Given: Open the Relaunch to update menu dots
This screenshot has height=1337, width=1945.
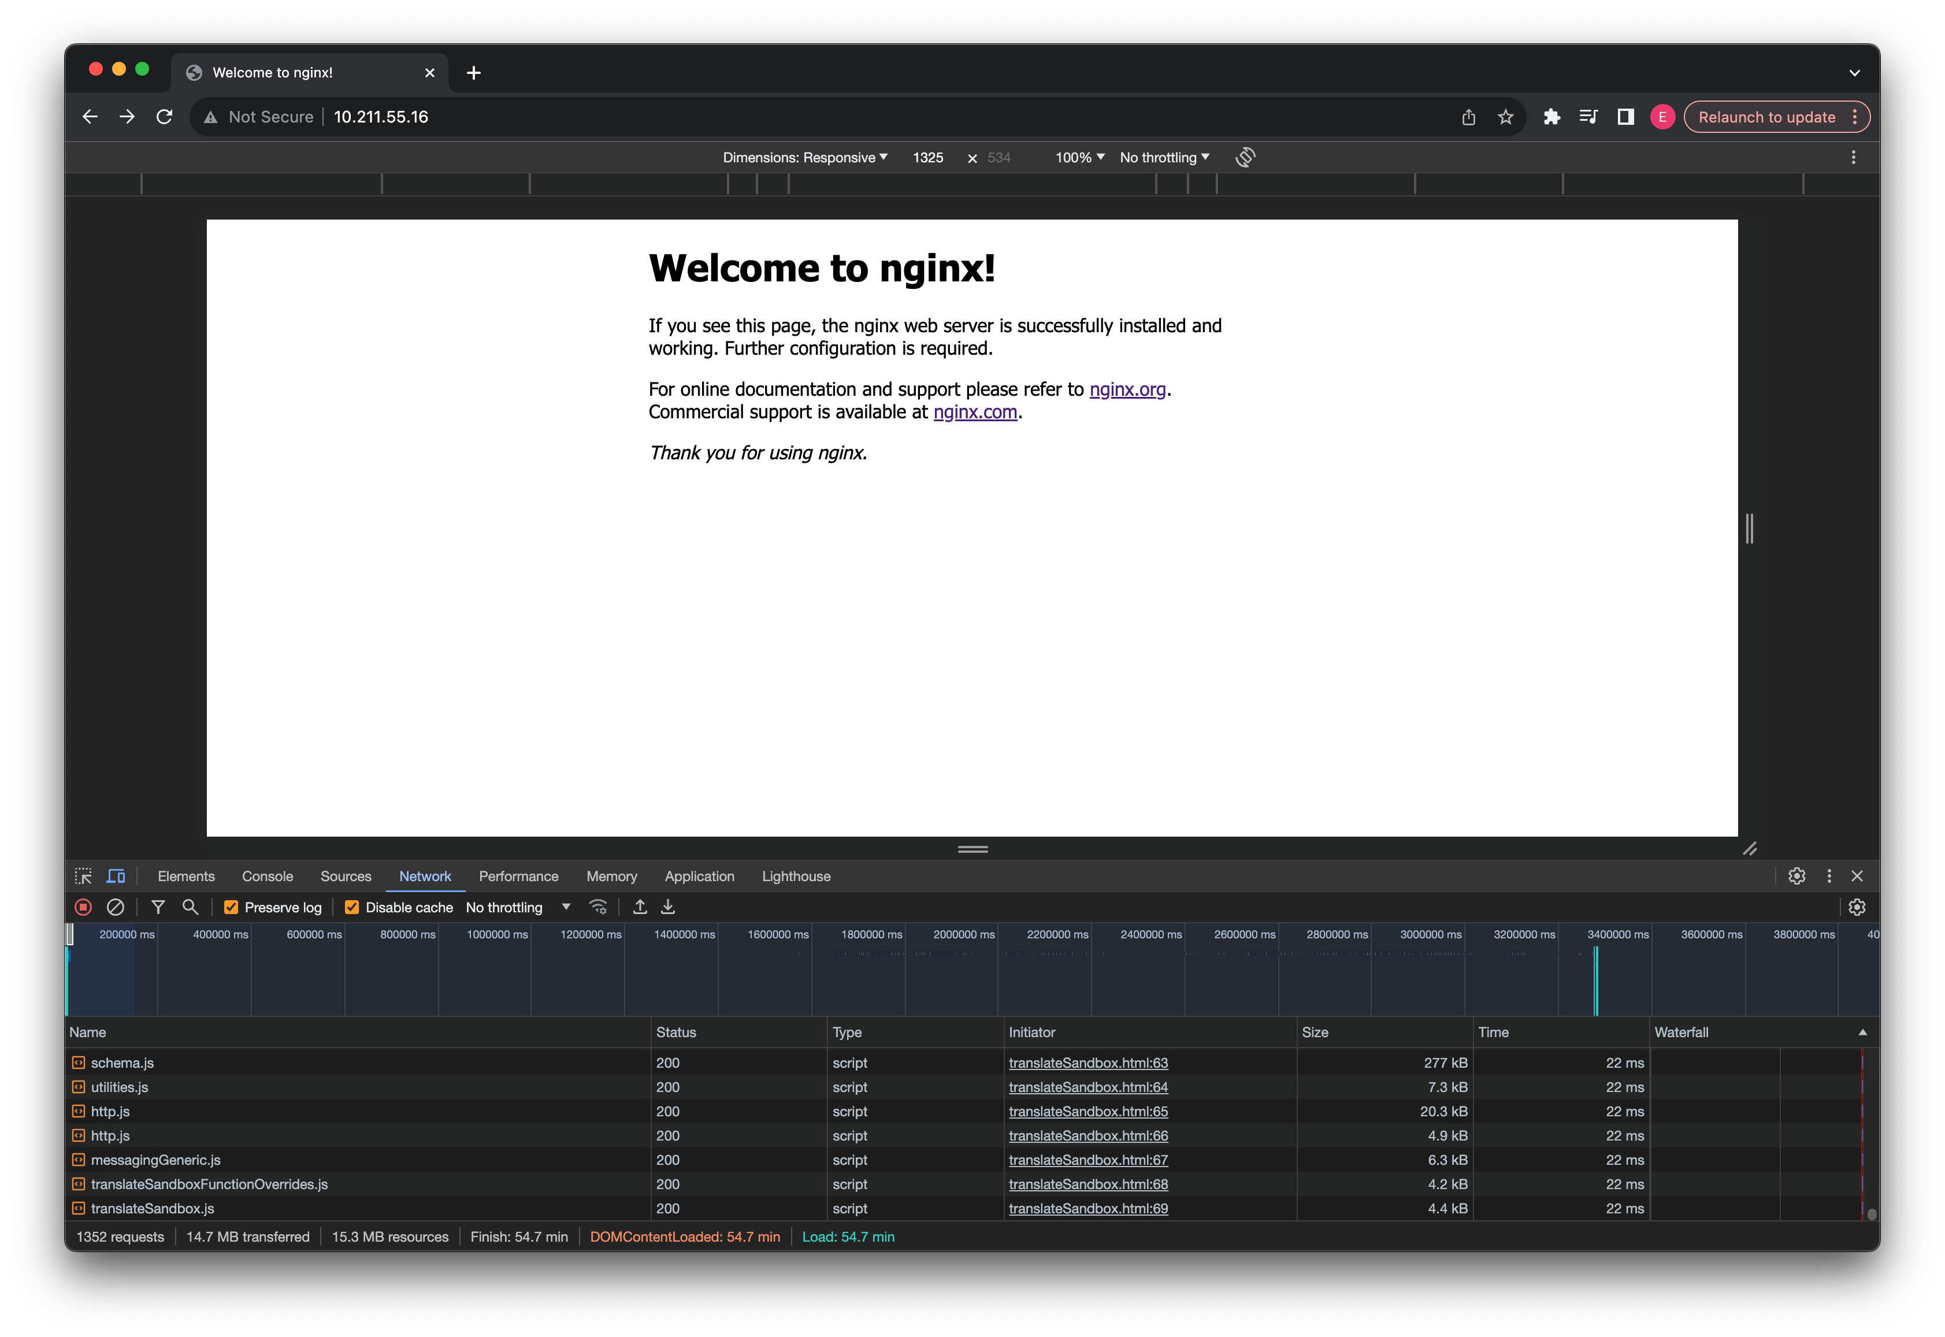Looking at the screenshot, I should pos(1854,117).
